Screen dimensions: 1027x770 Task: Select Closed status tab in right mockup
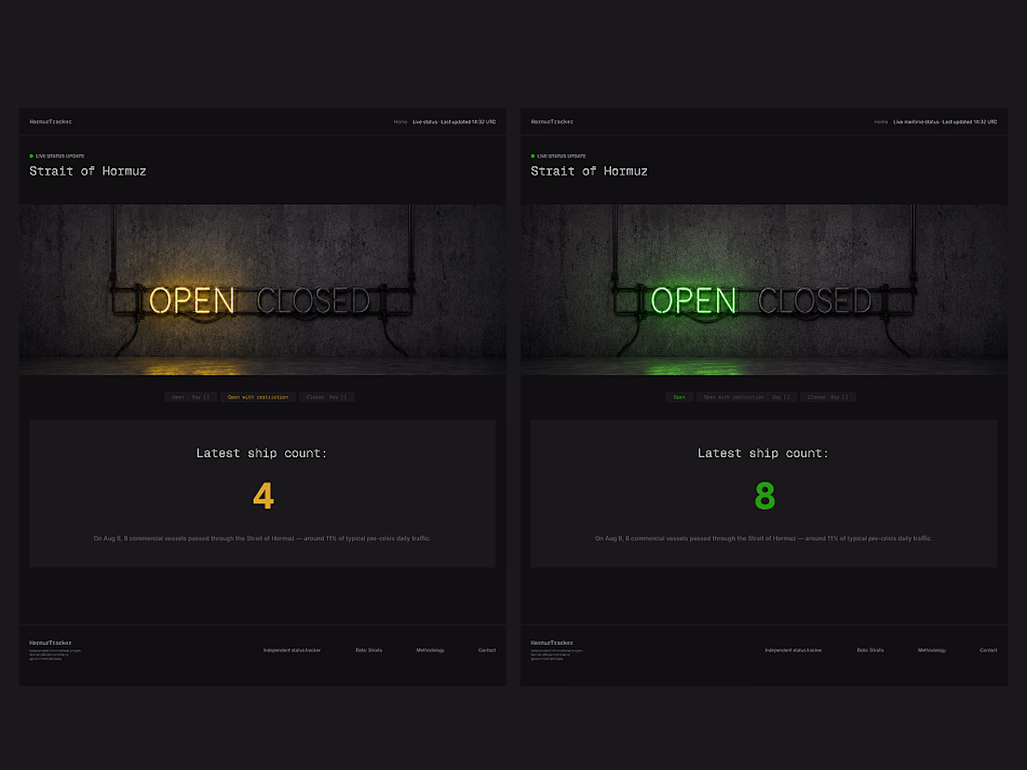(828, 397)
